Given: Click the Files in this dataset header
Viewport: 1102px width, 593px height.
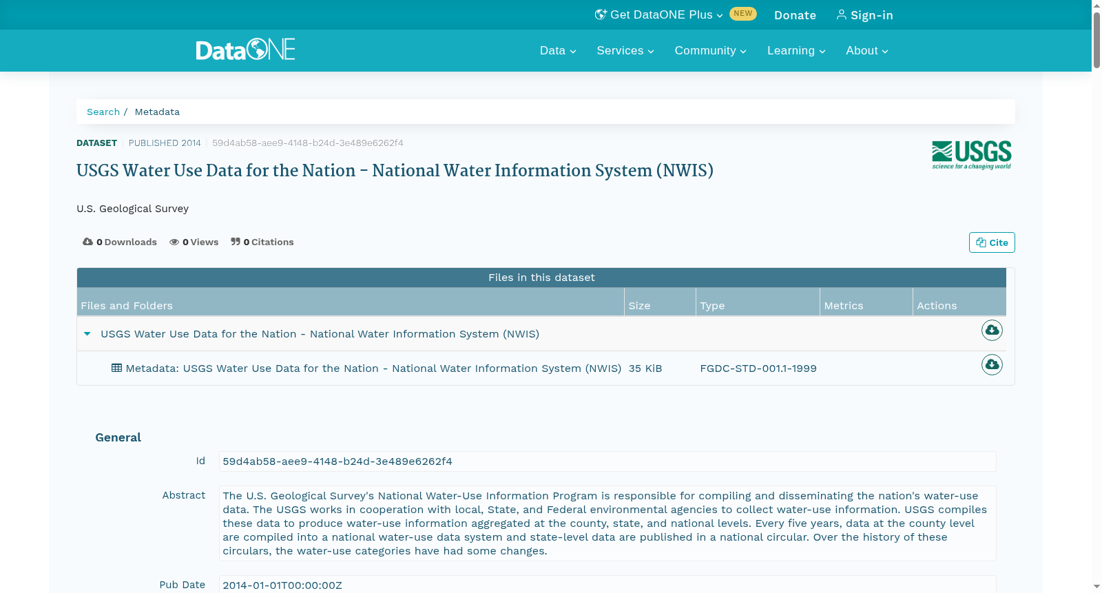Looking at the screenshot, I should pos(541,278).
